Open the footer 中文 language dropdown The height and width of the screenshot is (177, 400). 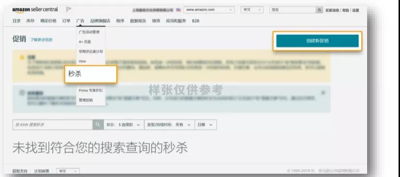68,171
